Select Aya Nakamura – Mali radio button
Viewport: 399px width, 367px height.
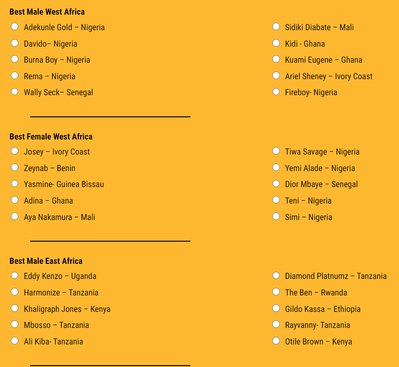coord(15,217)
